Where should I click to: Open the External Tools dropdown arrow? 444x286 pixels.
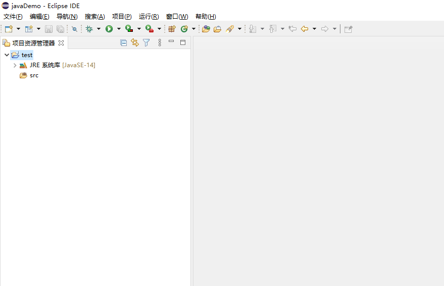coord(159,29)
